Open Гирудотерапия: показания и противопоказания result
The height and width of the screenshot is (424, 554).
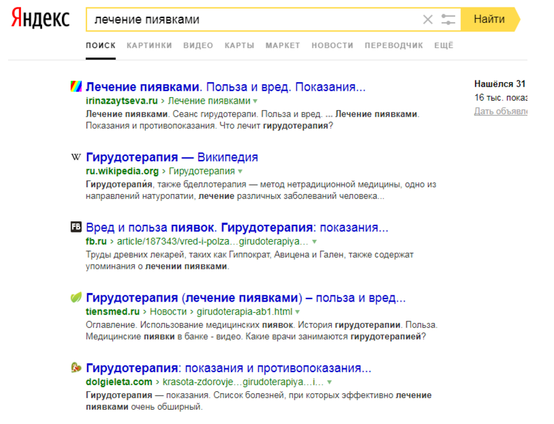229,368
